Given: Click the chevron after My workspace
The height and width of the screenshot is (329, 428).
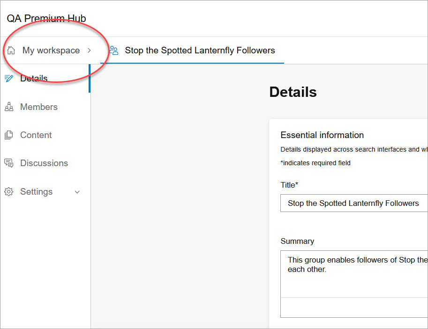Looking at the screenshot, I should (89, 50).
